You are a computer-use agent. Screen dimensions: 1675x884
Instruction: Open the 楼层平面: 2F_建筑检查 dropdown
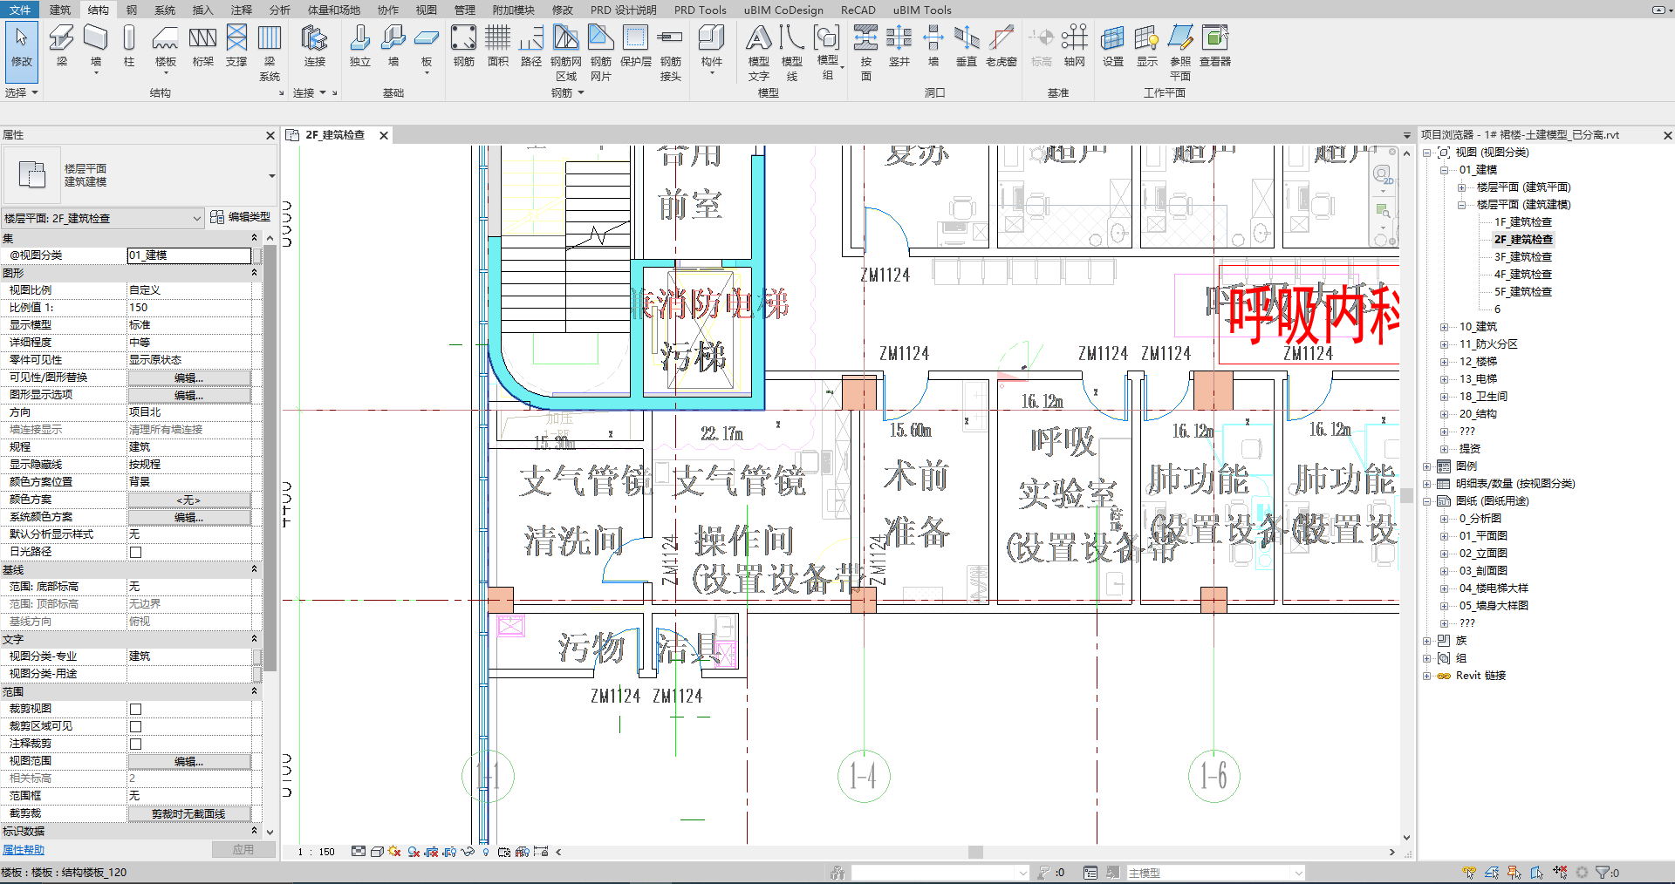pyautogui.click(x=103, y=218)
